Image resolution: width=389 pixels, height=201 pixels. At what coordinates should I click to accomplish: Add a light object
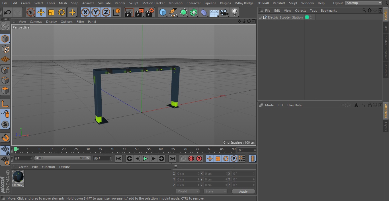click(235, 12)
